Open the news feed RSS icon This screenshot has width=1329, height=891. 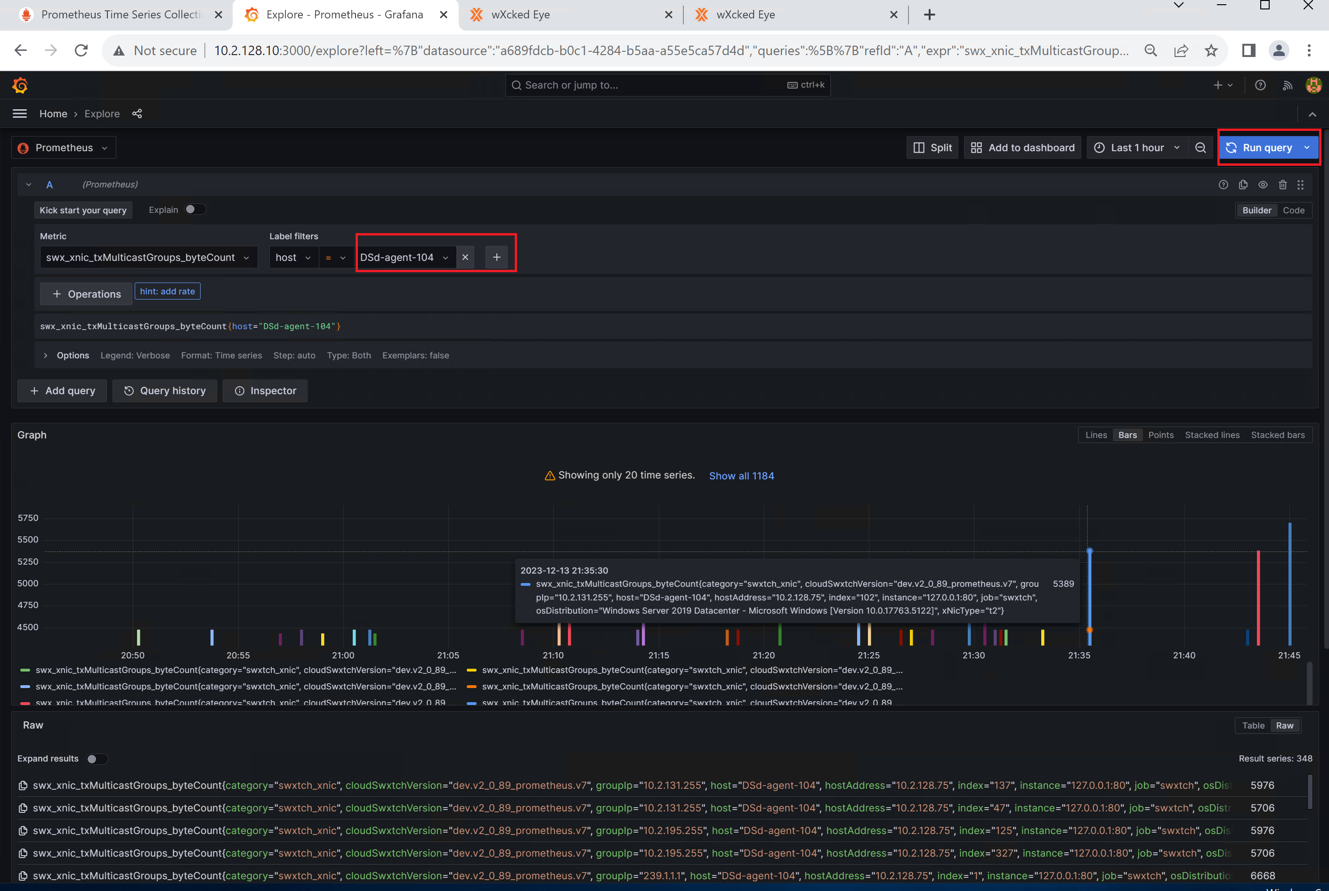[x=1288, y=85]
